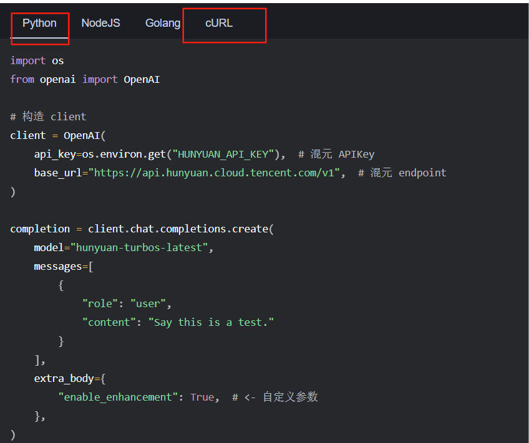529x443 pixels.
Task: Click the "HUNYUAN_API_KEY" string
Action: coord(223,155)
